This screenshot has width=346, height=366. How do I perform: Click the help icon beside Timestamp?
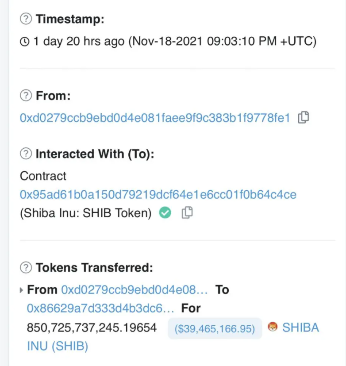point(27,19)
